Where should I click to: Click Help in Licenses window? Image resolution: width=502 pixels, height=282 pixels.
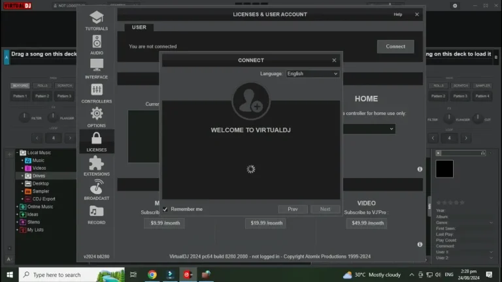pyautogui.click(x=397, y=14)
